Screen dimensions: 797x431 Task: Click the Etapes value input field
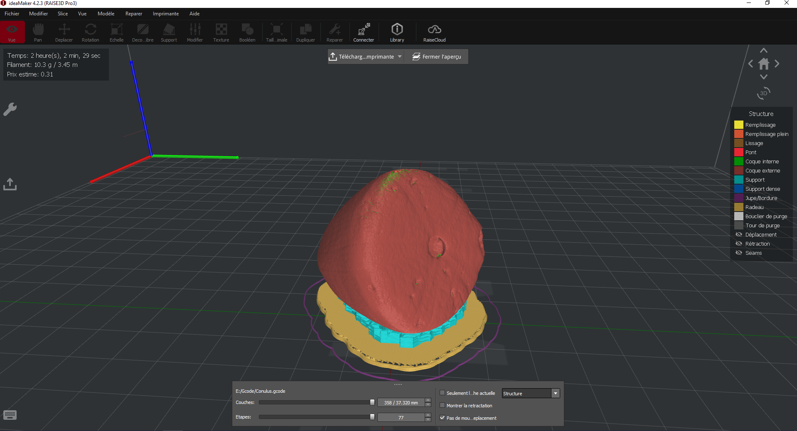point(401,418)
